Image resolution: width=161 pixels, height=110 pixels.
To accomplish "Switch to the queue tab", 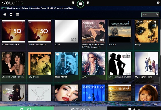I will [134, 108].
